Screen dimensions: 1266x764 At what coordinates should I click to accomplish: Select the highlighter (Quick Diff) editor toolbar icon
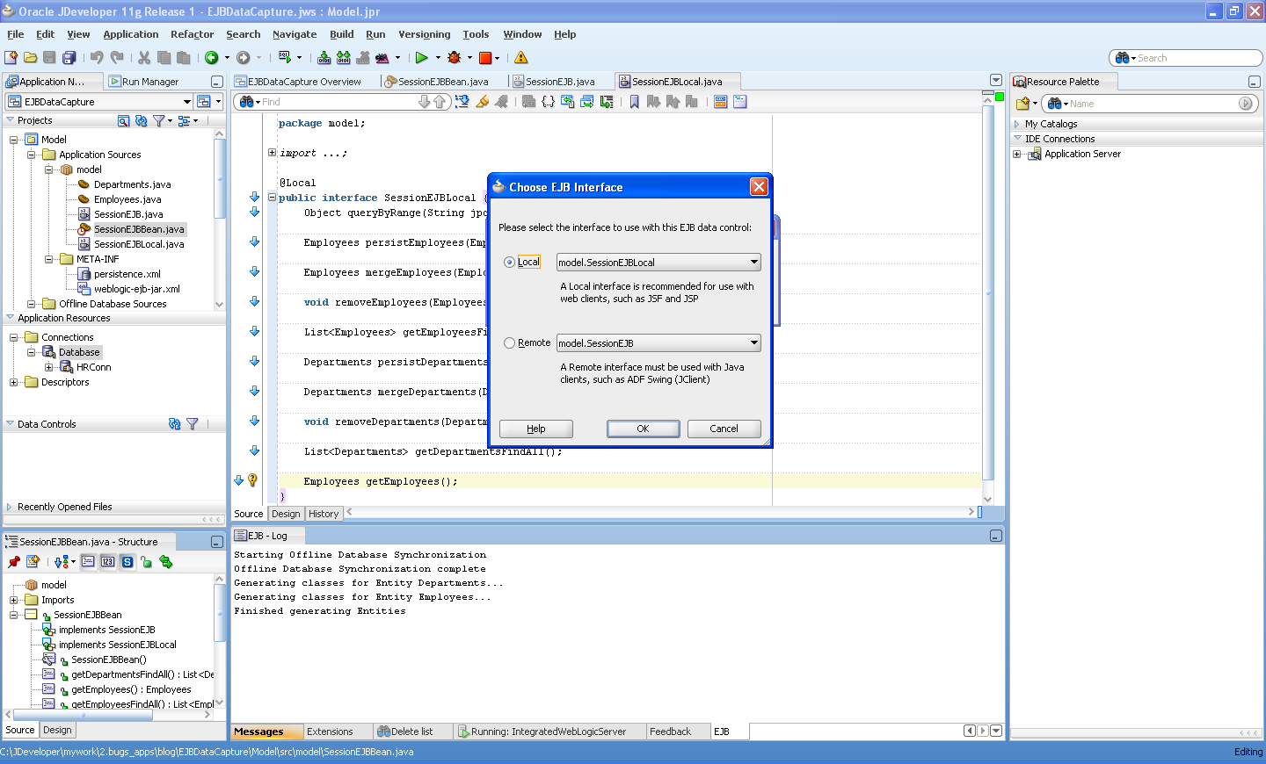[x=483, y=101]
